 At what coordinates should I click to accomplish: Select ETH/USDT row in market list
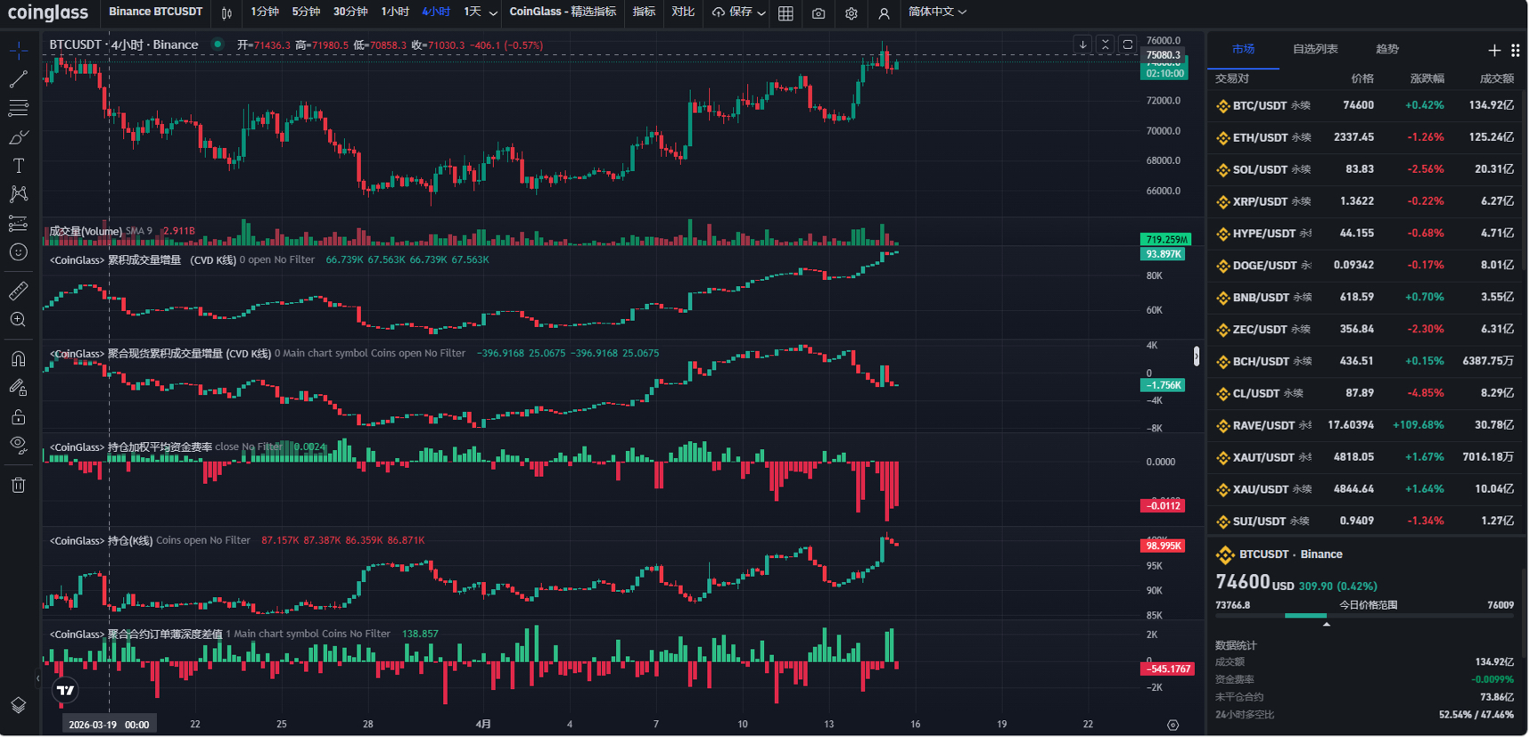tap(1365, 137)
